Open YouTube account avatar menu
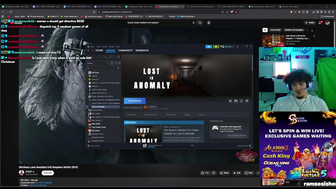The height and width of the screenshot is (189, 336). click(x=327, y=23)
